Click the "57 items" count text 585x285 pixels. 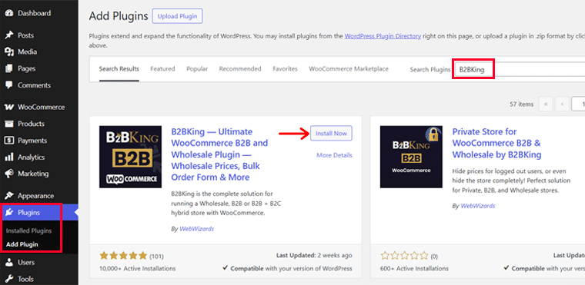pyautogui.click(x=522, y=104)
